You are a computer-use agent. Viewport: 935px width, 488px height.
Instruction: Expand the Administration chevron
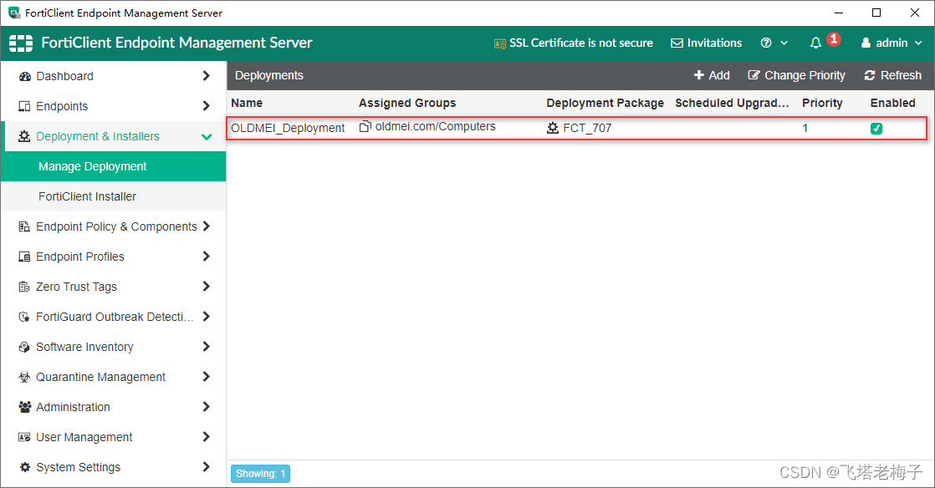coord(207,406)
